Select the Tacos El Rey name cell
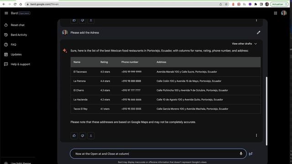 point(80,109)
